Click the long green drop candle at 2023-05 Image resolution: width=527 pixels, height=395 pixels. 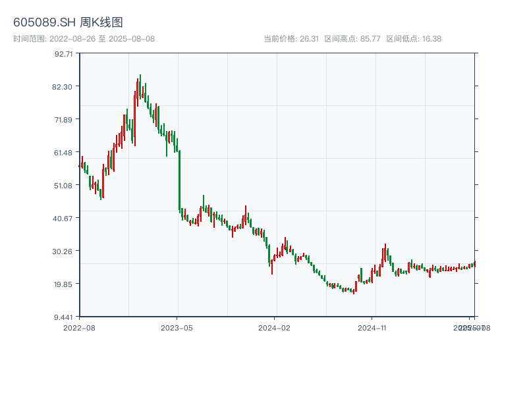point(179,181)
